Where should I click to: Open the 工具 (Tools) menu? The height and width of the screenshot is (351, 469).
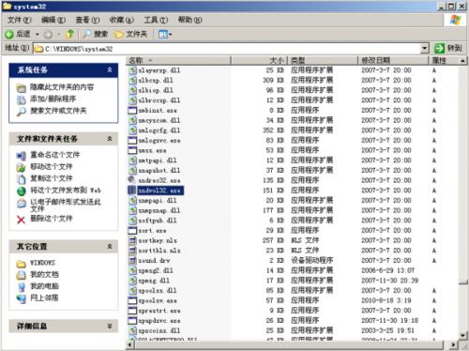point(156,20)
